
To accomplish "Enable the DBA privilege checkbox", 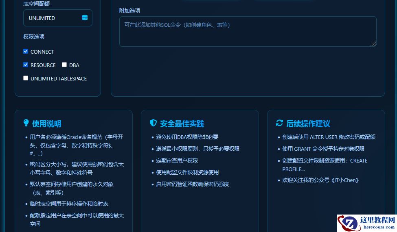I will 64,65.
